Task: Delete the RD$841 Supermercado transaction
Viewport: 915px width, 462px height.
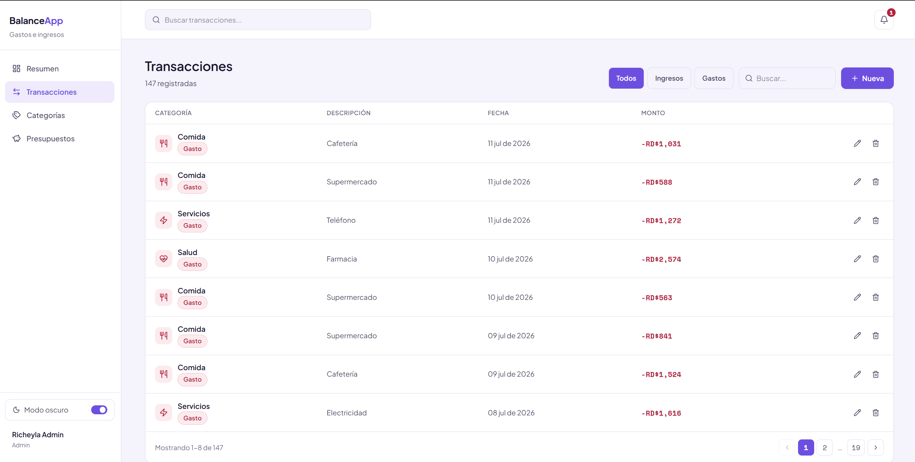Action: point(876,336)
